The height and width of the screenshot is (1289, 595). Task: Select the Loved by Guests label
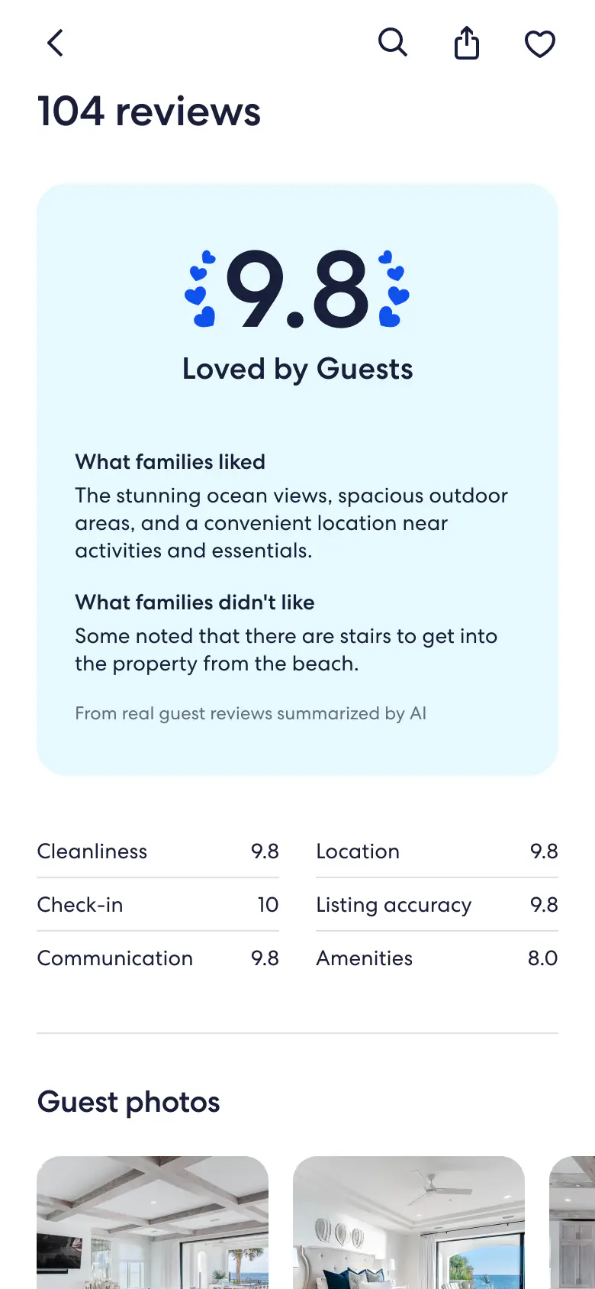tap(297, 369)
